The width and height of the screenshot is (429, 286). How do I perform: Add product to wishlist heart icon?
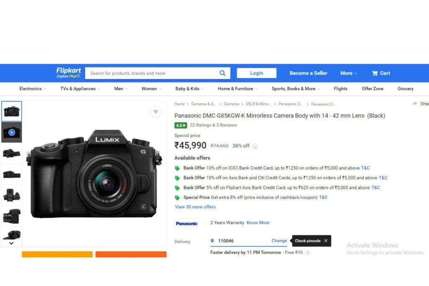click(x=156, y=111)
